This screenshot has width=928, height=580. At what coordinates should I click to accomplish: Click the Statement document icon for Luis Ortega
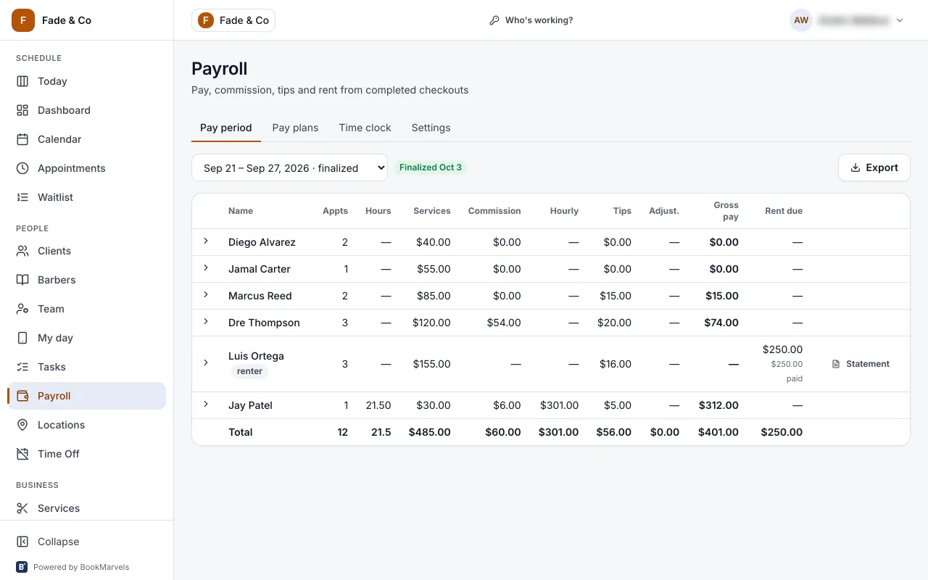836,364
